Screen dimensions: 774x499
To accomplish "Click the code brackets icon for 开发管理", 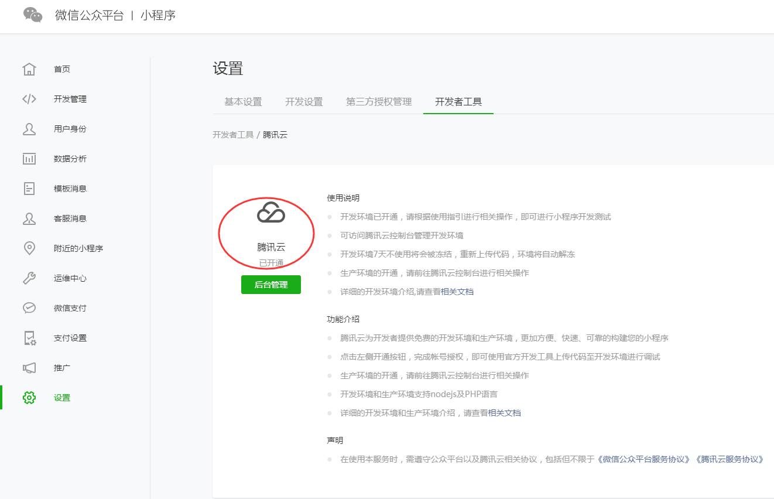I will tap(29, 99).
